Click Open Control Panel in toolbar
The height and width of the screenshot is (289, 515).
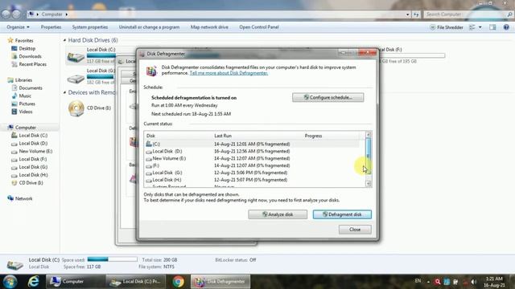[x=259, y=27]
